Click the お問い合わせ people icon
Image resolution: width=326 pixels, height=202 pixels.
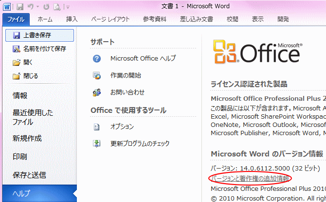pos(97,93)
